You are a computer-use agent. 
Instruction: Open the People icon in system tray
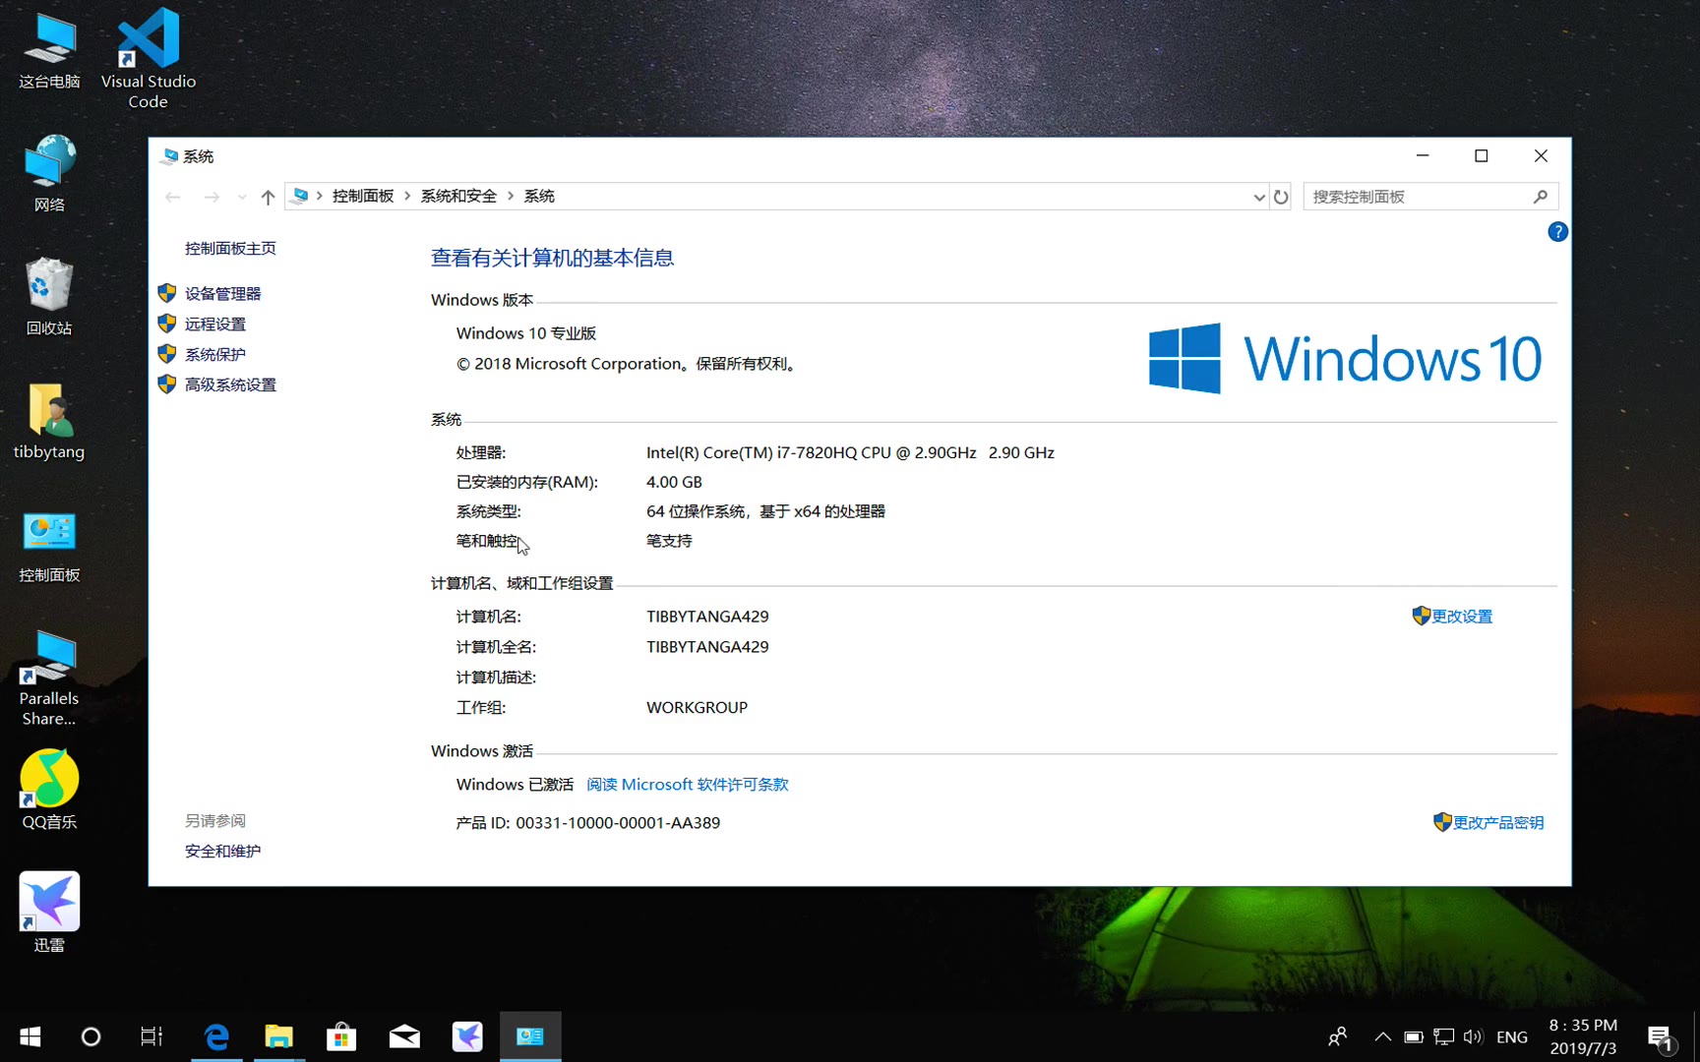tap(1338, 1036)
